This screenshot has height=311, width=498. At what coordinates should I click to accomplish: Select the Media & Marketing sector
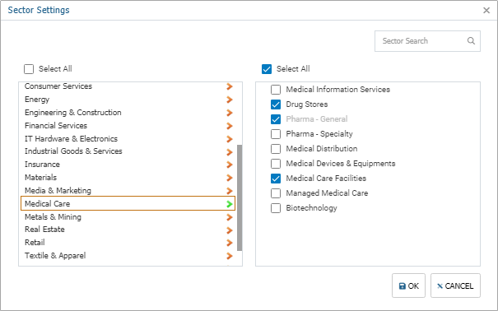(128, 191)
